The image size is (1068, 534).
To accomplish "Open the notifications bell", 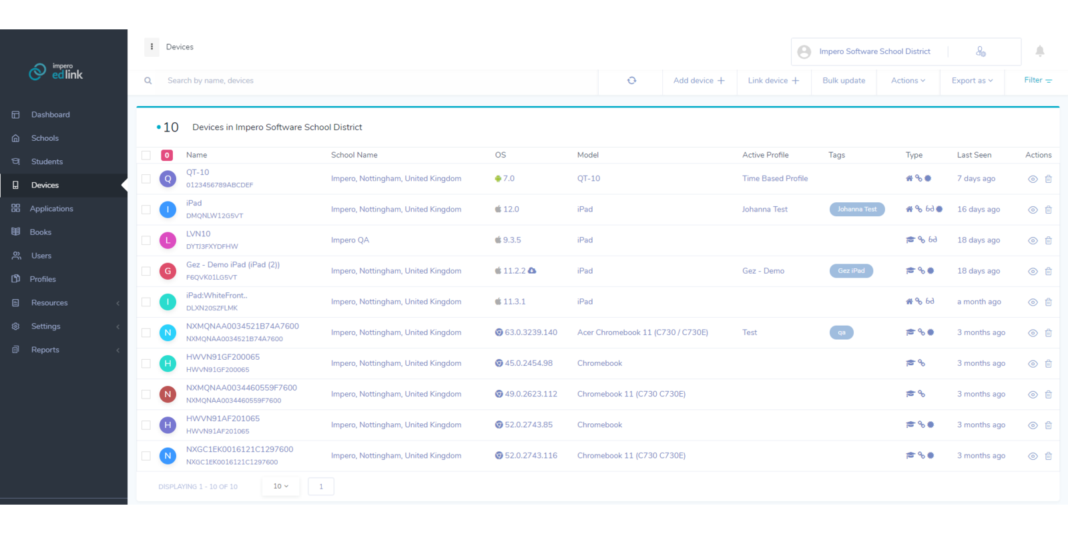I will [x=1040, y=51].
